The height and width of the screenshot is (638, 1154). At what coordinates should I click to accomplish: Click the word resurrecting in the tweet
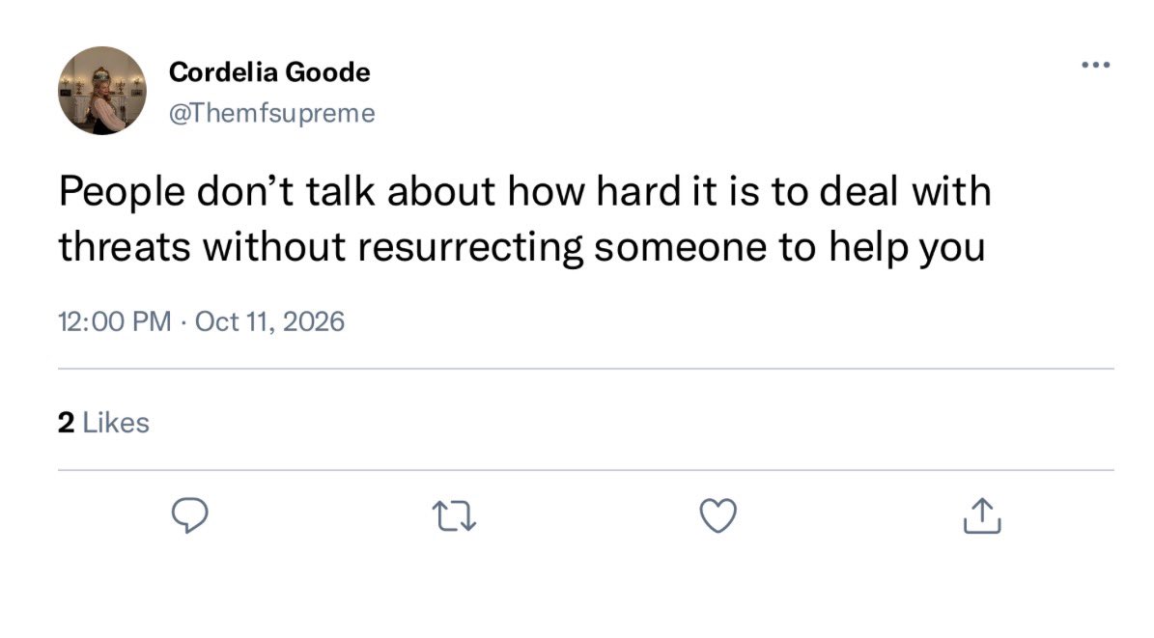tap(470, 247)
